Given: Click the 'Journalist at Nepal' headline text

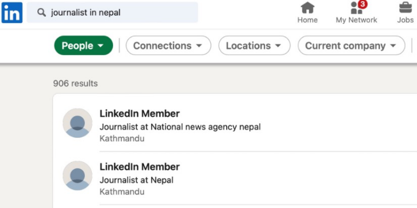Looking at the screenshot, I should [136, 180].
